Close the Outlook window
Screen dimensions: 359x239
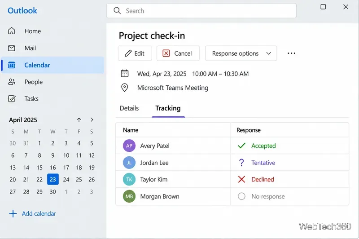(x=346, y=7)
